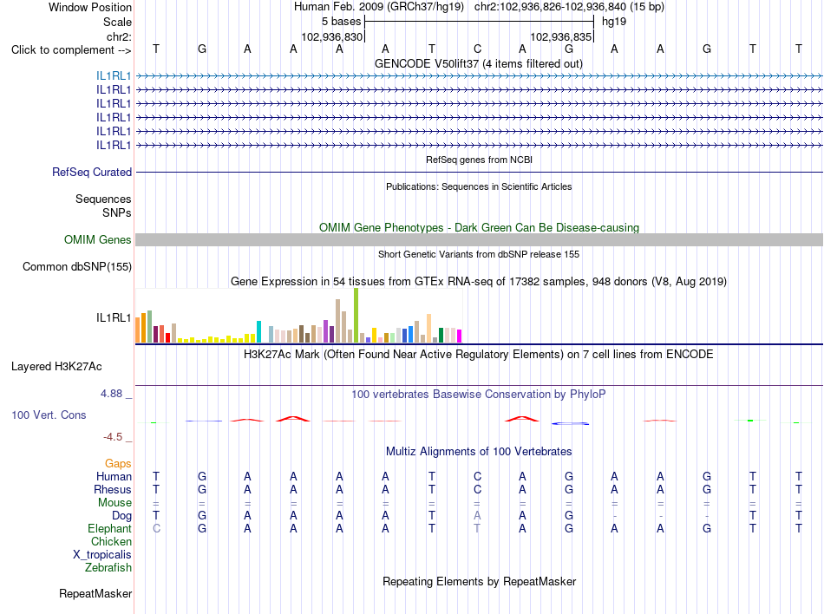
Task: Click the faded A in Dog alignment row
Action: pos(477,516)
